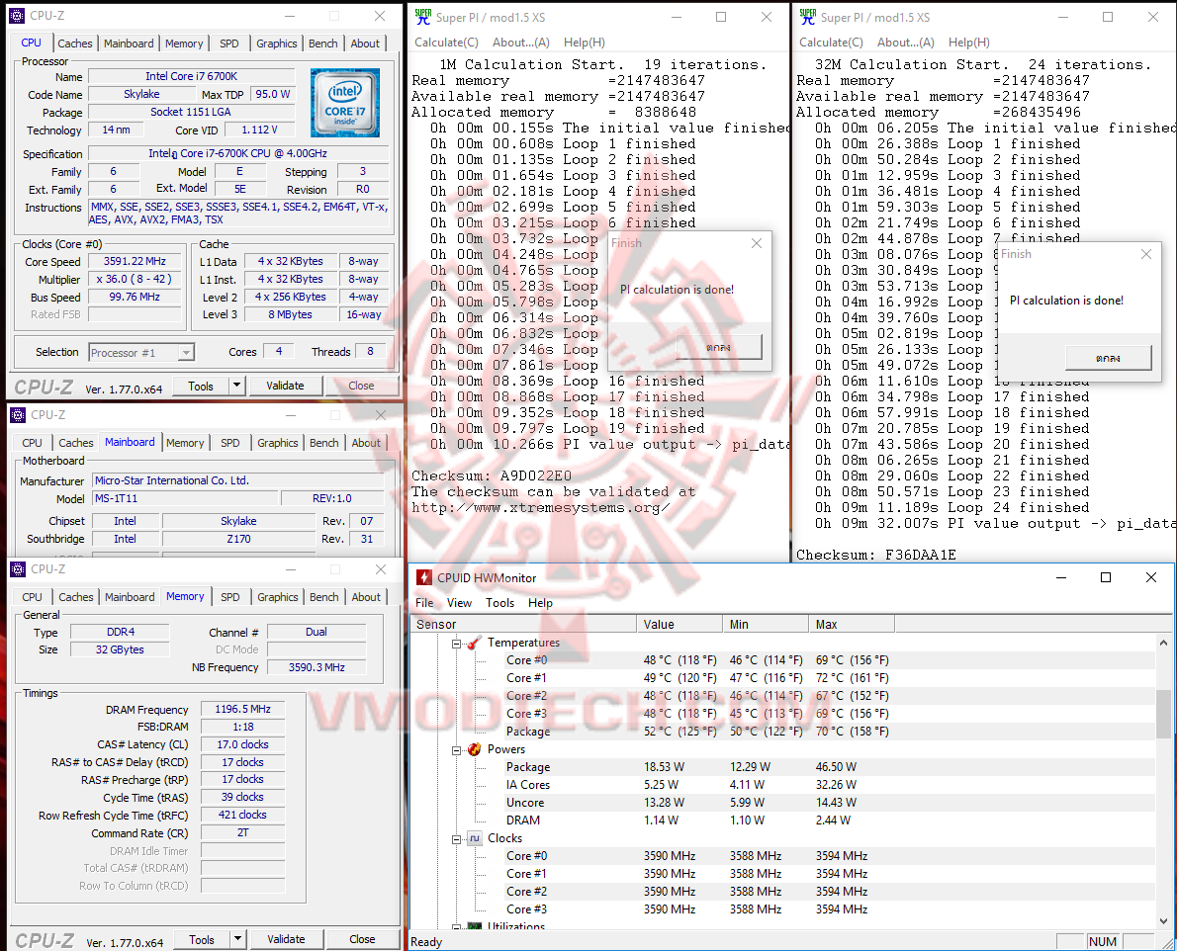Open the Tools dropdown arrow in top CPU-Z
The height and width of the screenshot is (951, 1177).
pyautogui.click(x=236, y=386)
